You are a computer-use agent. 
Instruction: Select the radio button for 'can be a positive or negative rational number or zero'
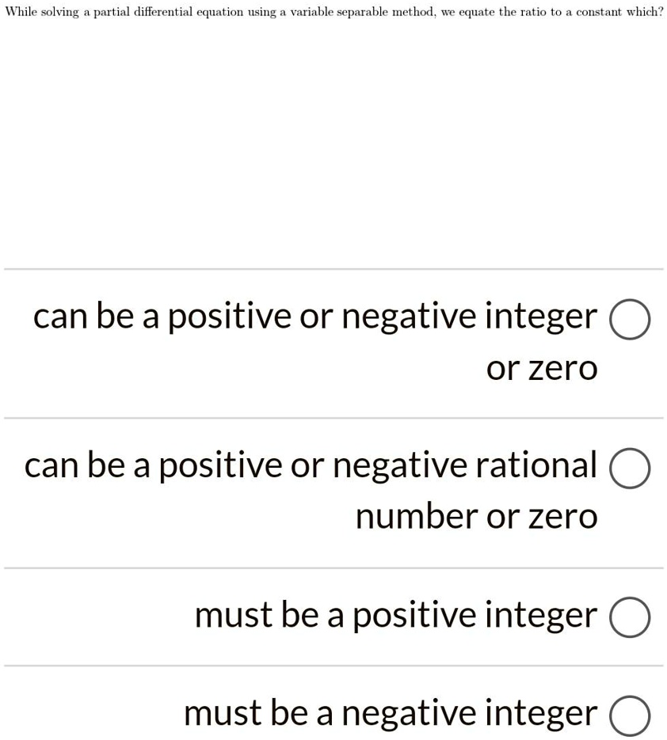630,468
